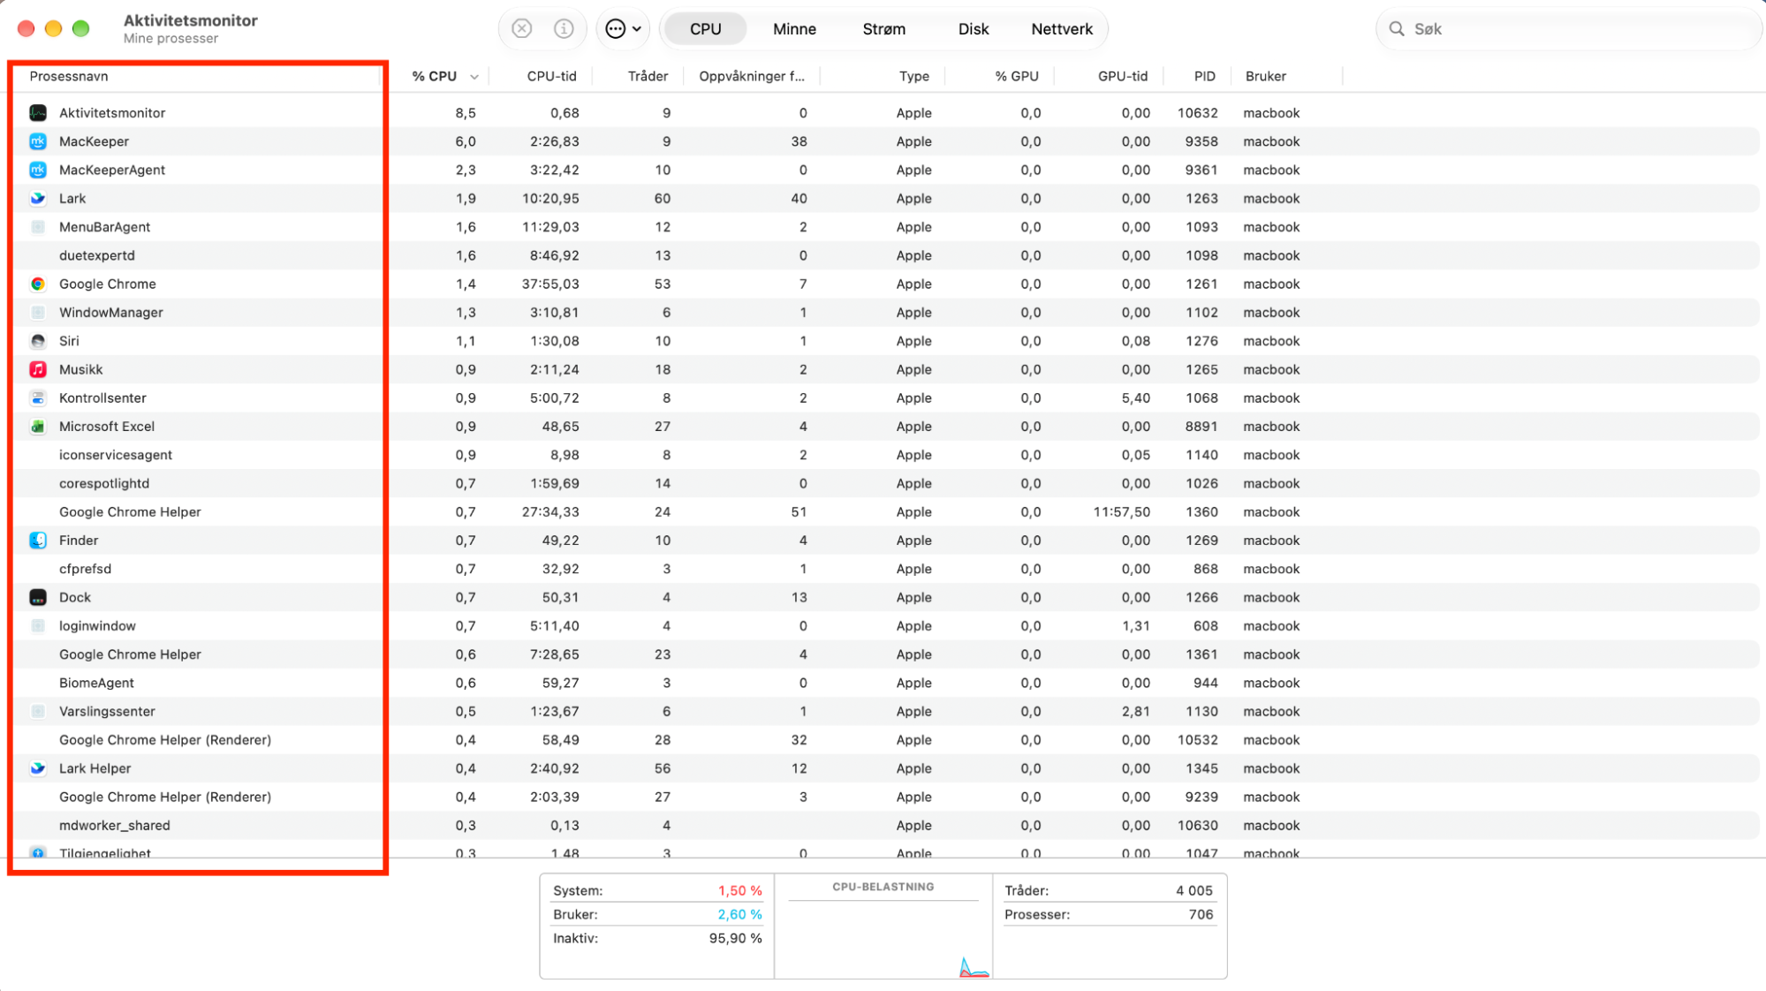1766x991 pixels.
Task: Click the Lark Helper process icon
Action: click(x=38, y=768)
